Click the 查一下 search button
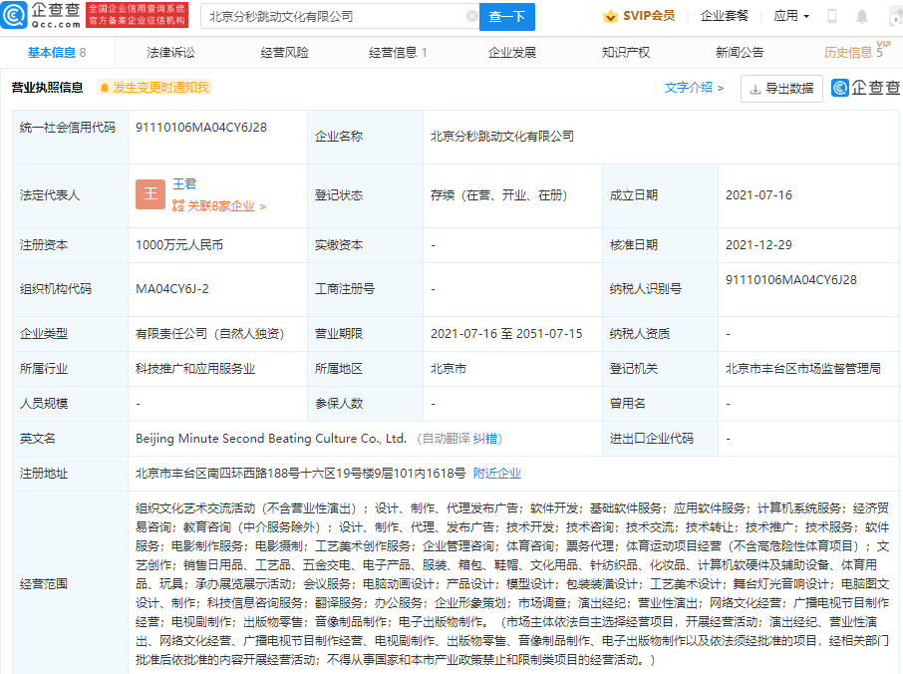Viewport: 903px width, 674px height. click(506, 17)
